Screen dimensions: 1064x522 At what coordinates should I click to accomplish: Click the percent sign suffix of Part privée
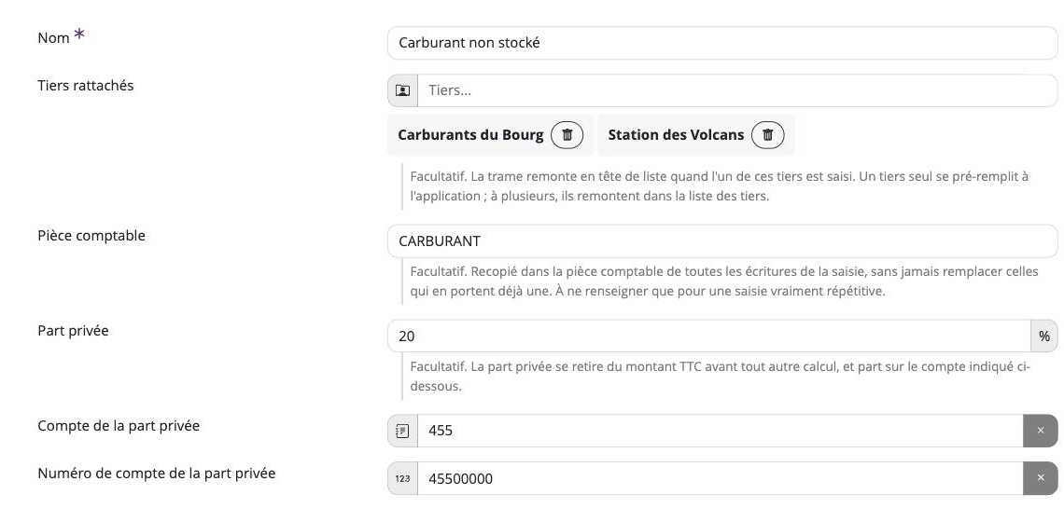click(x=1044, y=336)
